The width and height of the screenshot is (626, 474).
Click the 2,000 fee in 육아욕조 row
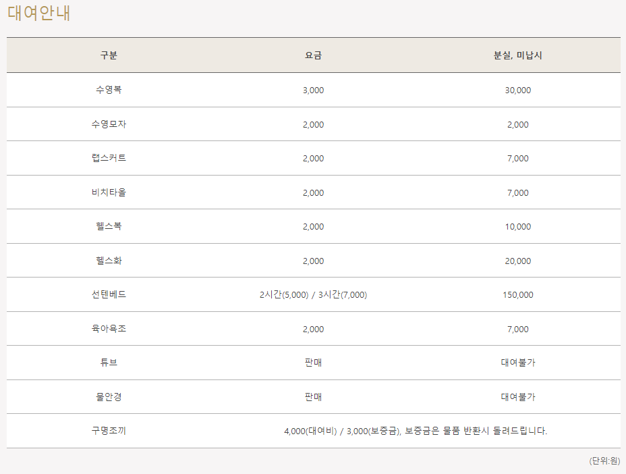314,330
